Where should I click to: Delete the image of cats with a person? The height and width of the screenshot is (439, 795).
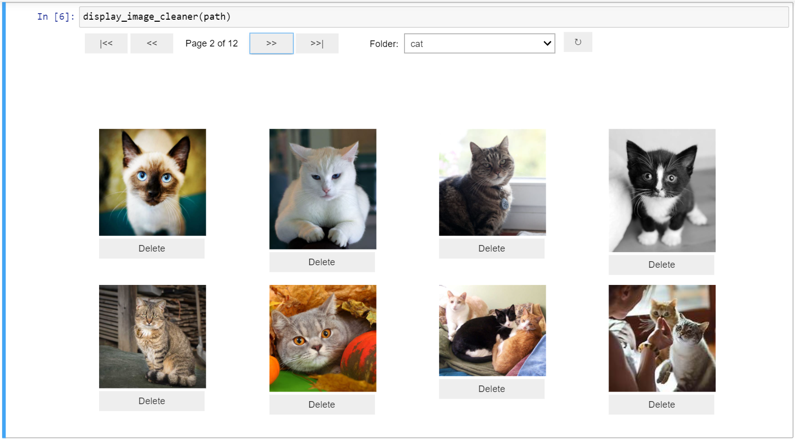(x=662, y=405)
